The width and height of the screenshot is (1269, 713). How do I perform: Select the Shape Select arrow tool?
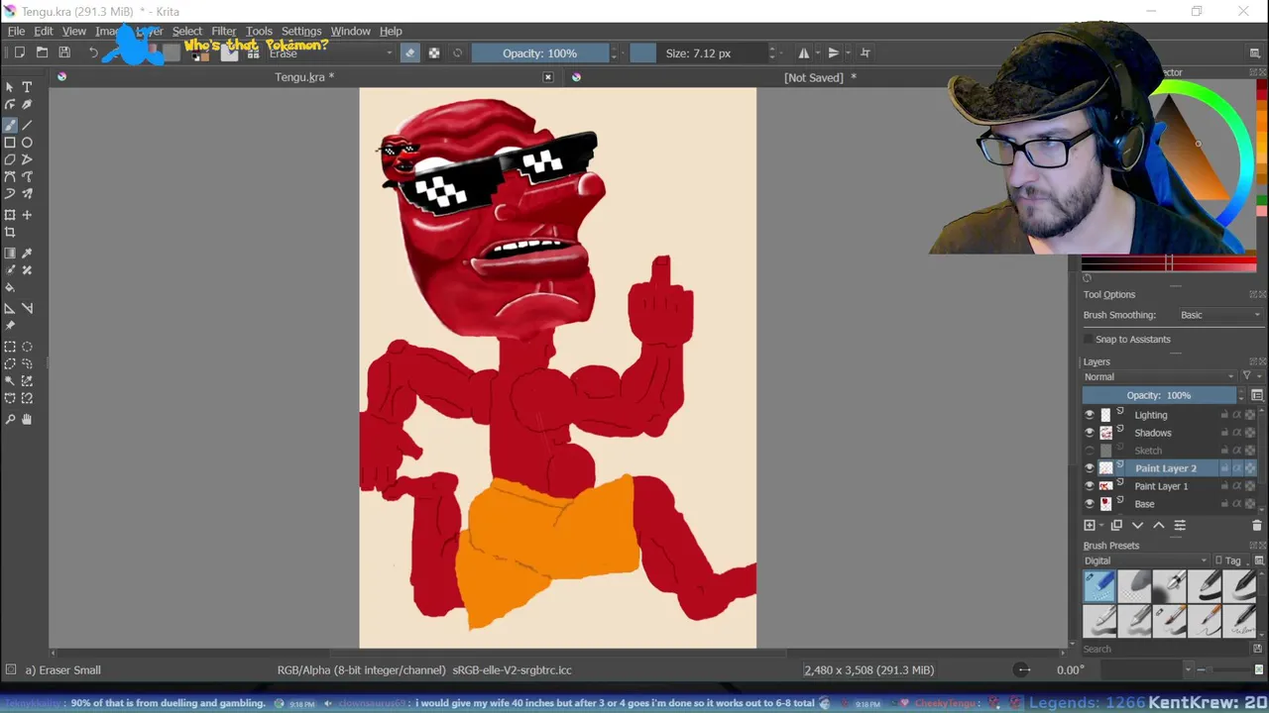coord(10,87)
